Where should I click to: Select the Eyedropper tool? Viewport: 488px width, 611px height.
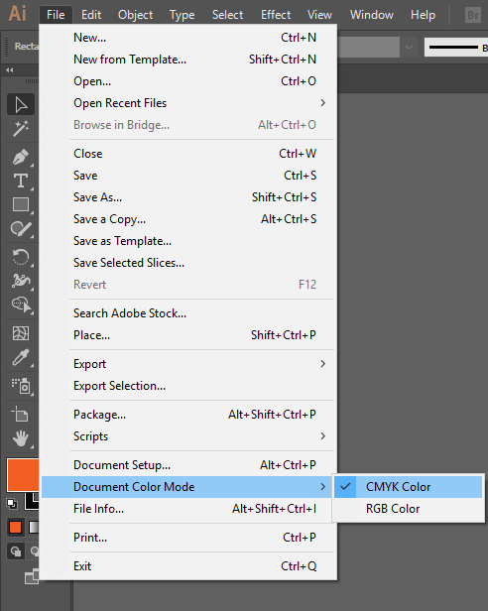[21, 358]
